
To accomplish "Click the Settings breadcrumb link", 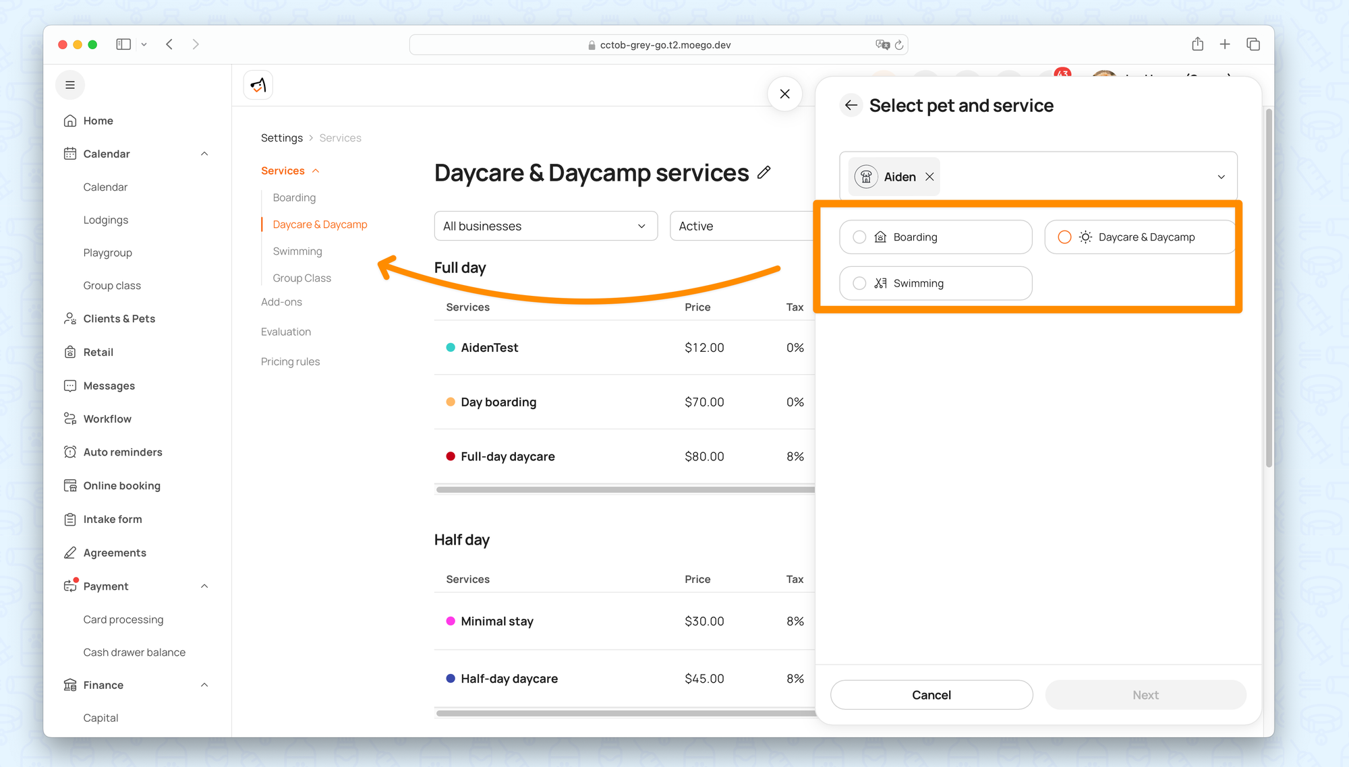I will click(281, 137).
